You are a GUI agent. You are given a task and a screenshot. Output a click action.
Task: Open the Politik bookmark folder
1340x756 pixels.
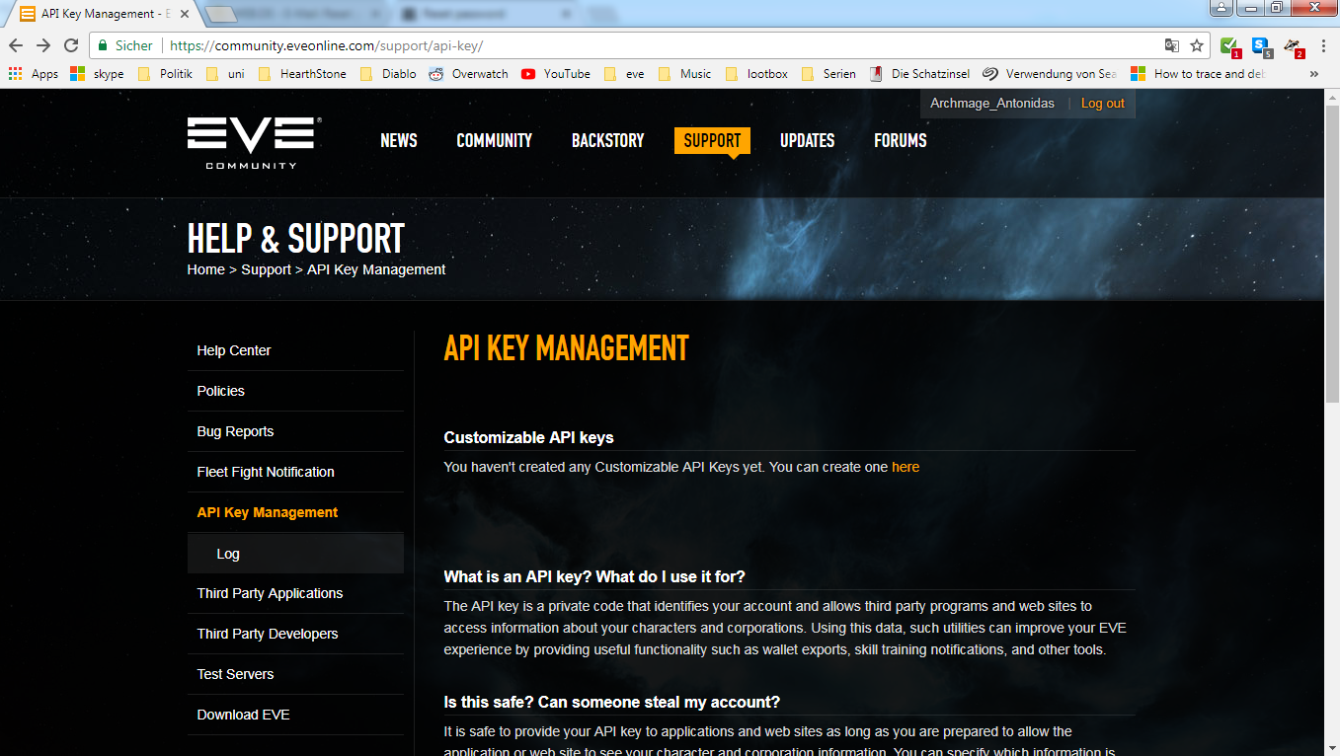coord(165,74)
